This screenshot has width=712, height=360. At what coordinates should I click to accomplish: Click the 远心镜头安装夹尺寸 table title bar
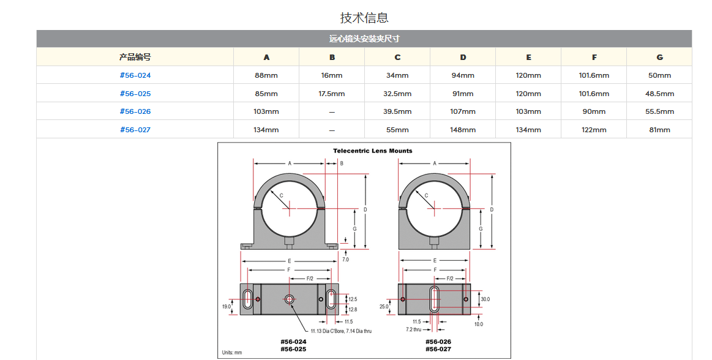coord(364,39)
